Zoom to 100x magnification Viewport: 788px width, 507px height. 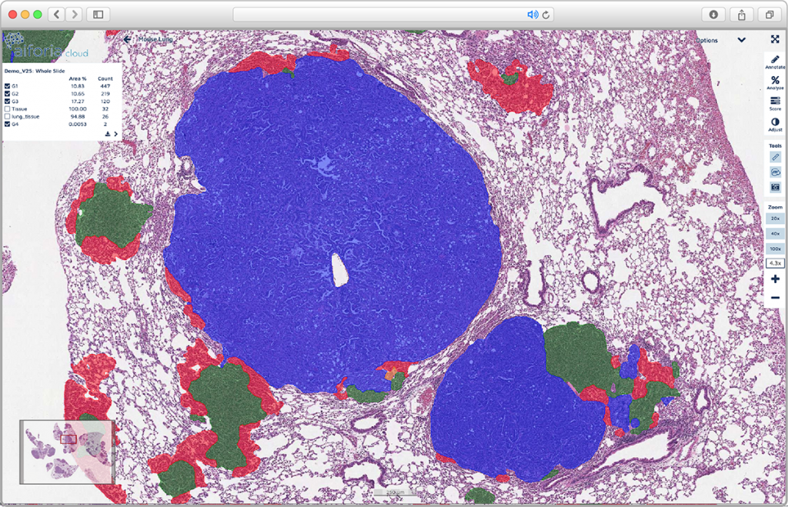tap(774, 248)
